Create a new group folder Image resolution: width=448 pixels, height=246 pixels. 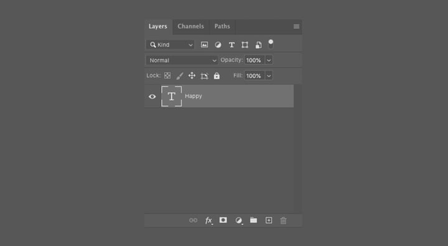pyautogui.click(x=253, y=220)
